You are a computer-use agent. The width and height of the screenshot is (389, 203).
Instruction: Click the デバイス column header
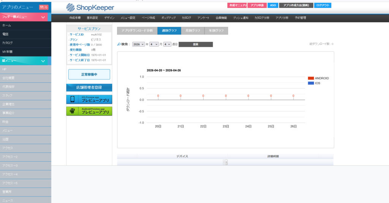point(182,156)
